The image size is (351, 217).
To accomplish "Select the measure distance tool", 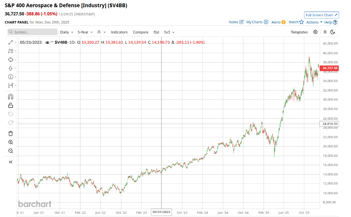I will 11,86.
